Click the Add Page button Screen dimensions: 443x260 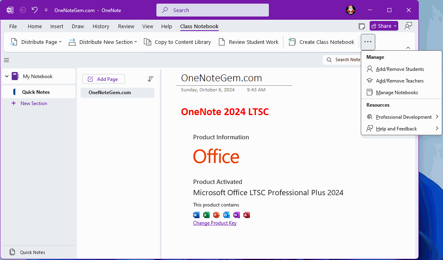point(104,79)
